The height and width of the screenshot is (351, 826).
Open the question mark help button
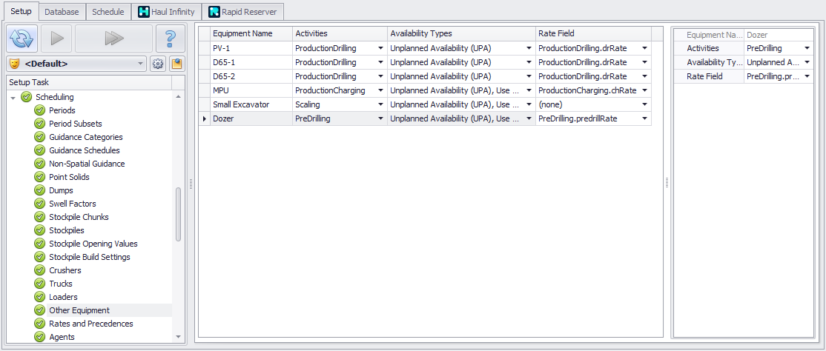(x=170, y=38)
